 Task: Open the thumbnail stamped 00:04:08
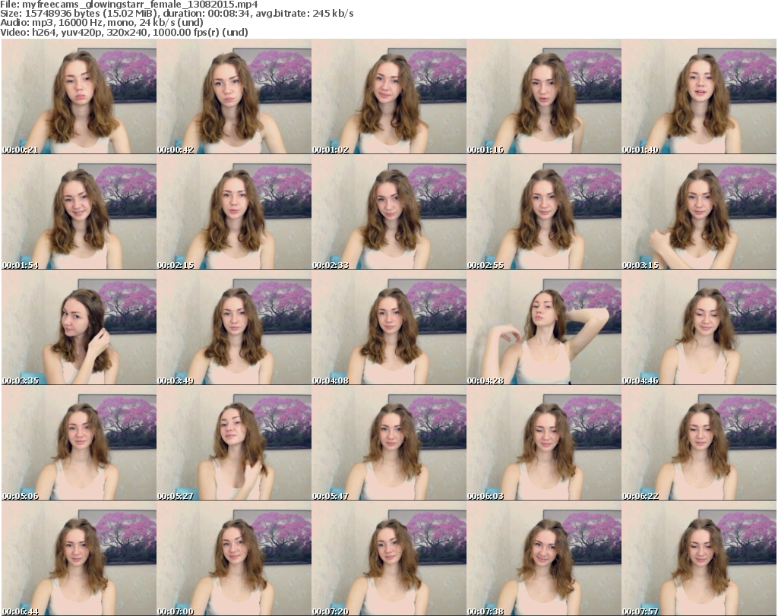[x=389, y=327]
